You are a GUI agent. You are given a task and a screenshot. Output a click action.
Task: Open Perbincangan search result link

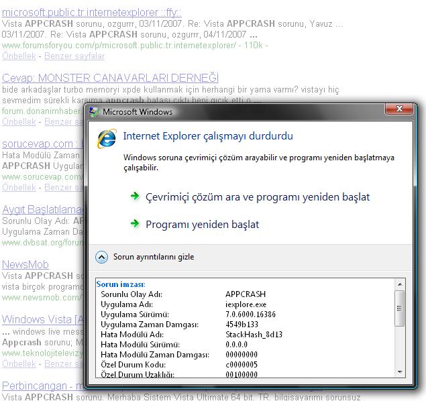[x=43, y=386]
